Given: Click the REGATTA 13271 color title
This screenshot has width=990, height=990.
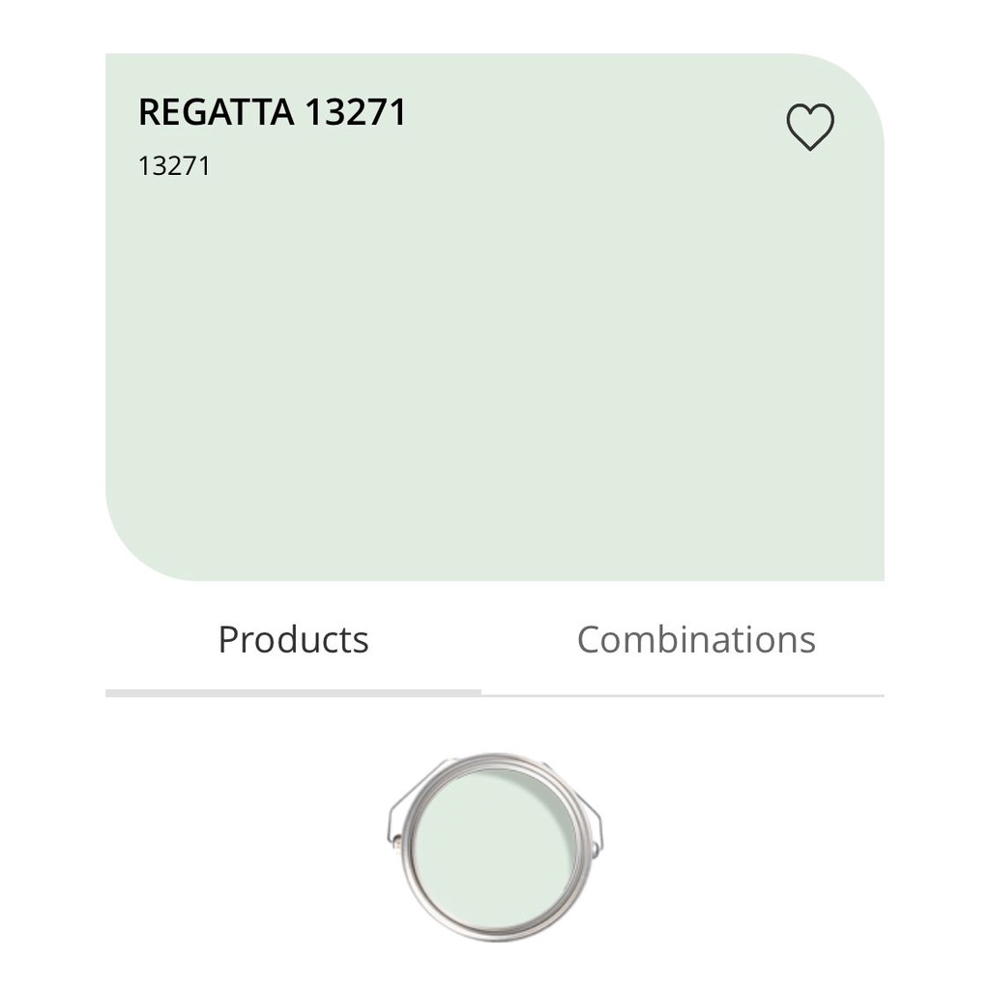Looking at the screenshot, I should pyautogui.click(x=272, y=112).
